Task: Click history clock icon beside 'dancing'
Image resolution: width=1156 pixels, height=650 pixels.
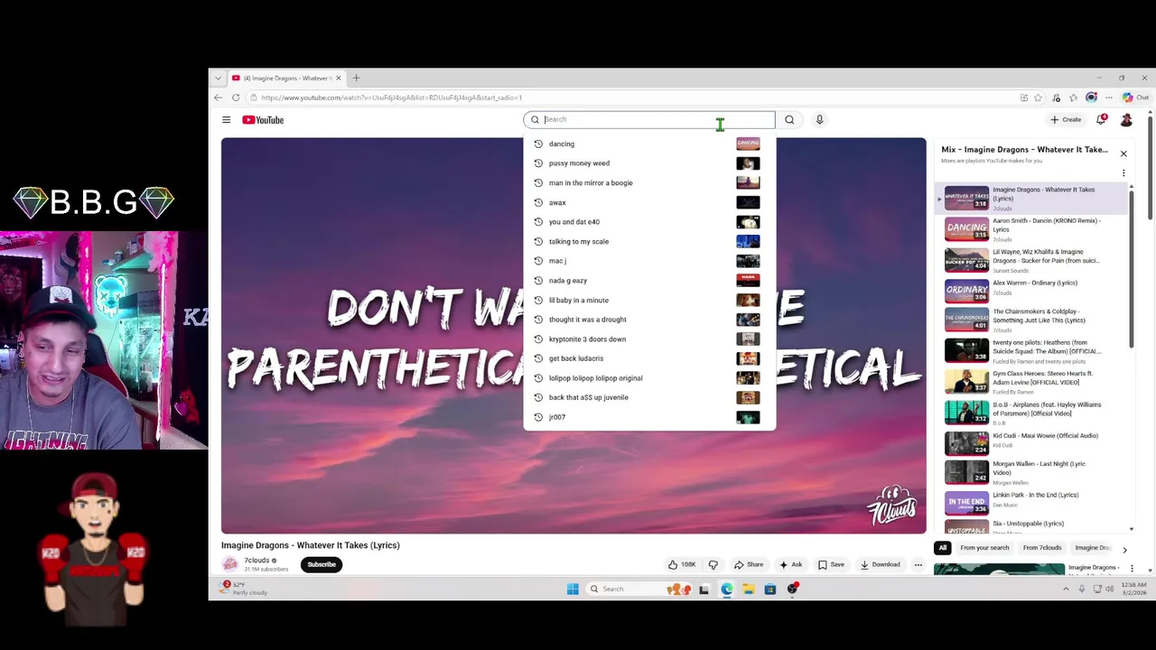Action: point(538,144)
